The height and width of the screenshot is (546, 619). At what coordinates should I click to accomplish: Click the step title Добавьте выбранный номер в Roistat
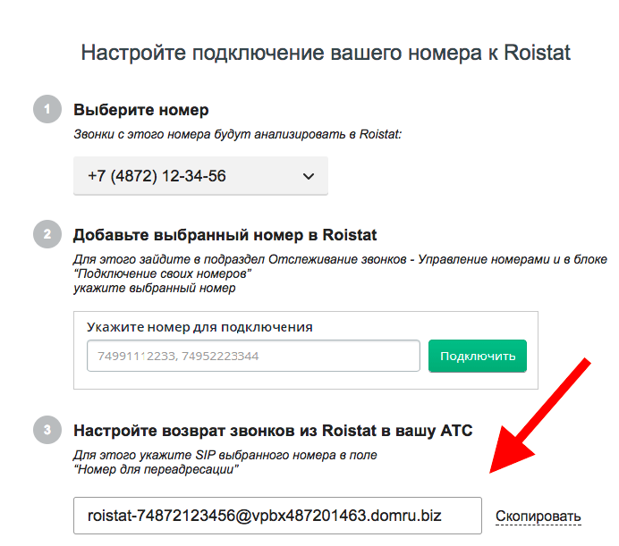225,235
